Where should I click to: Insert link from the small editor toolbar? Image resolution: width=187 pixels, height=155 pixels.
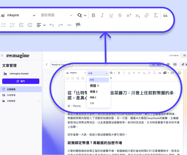(x=149, y=73)
